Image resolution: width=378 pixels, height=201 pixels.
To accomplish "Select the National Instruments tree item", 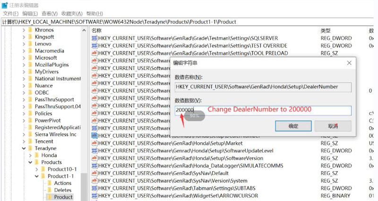I will (x=58, y=79).
